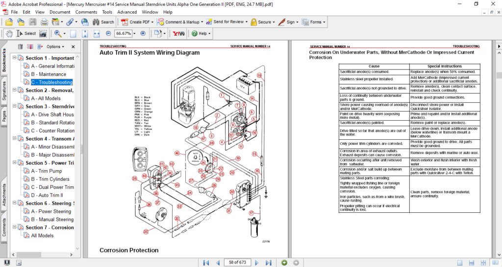Open the zoom percentage dropdown arrow
The width and height of the screenshot is (502, 267).
(135, 33)
